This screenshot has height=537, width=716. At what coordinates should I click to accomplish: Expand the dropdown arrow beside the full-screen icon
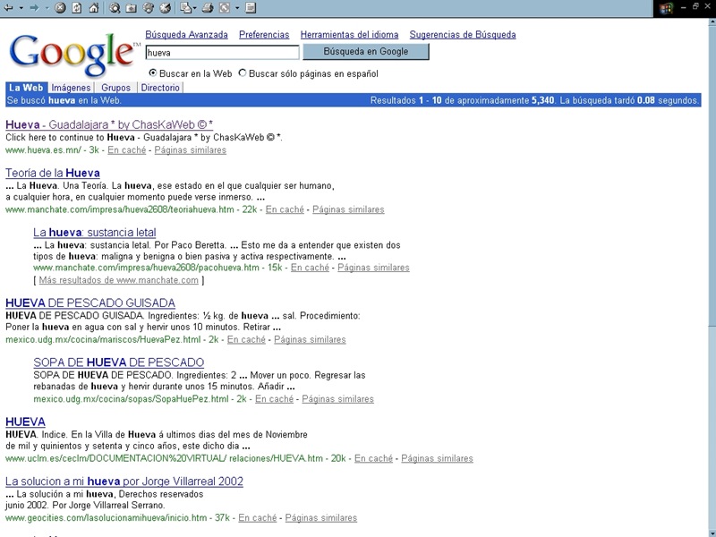237,8
